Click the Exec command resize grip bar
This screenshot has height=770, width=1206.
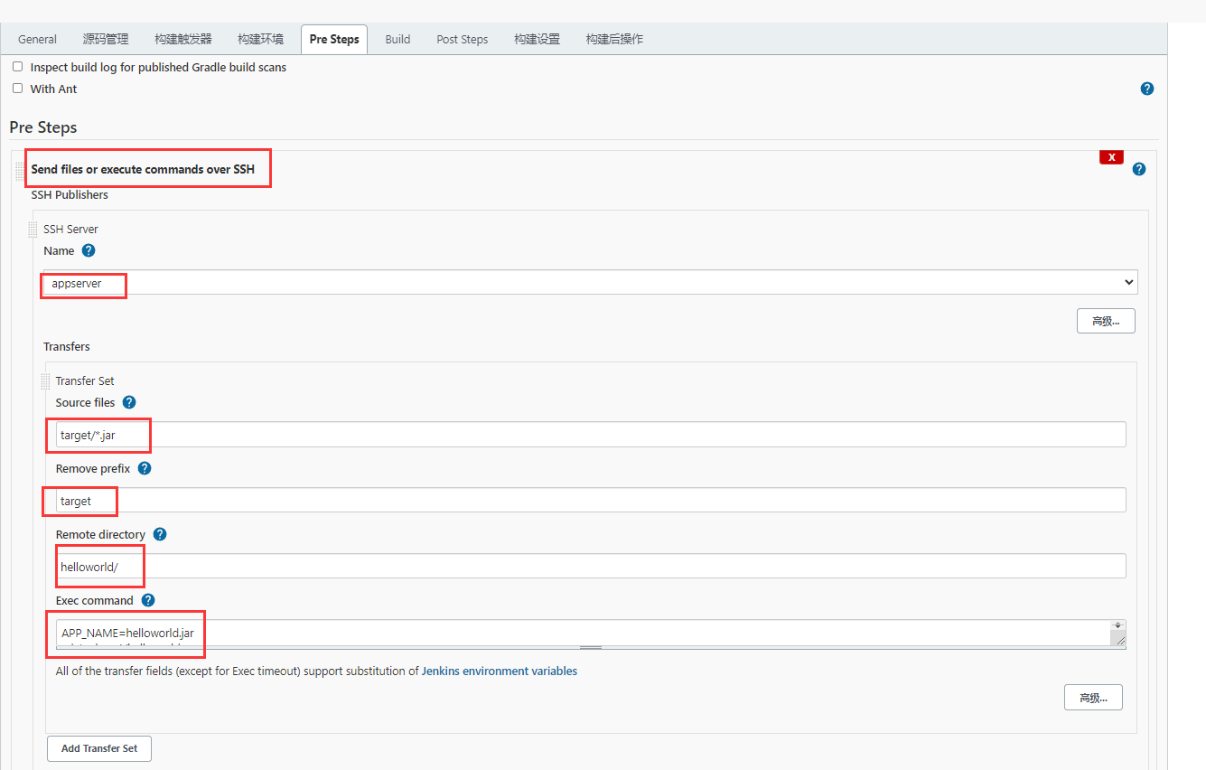pyautogui.click(x=591, y=648)
